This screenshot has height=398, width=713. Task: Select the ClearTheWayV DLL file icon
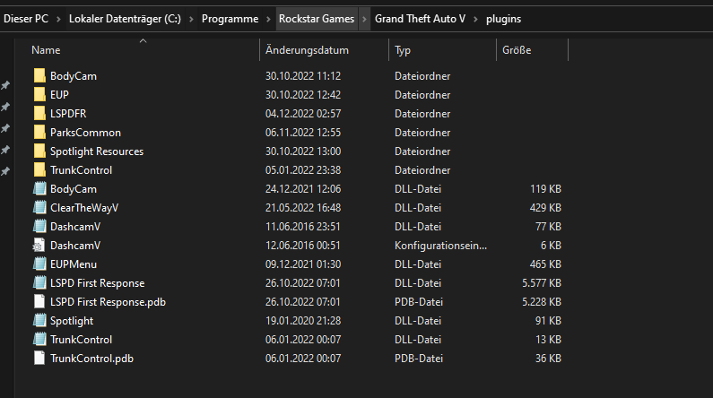pyautogui.click(x=39, y=208)
